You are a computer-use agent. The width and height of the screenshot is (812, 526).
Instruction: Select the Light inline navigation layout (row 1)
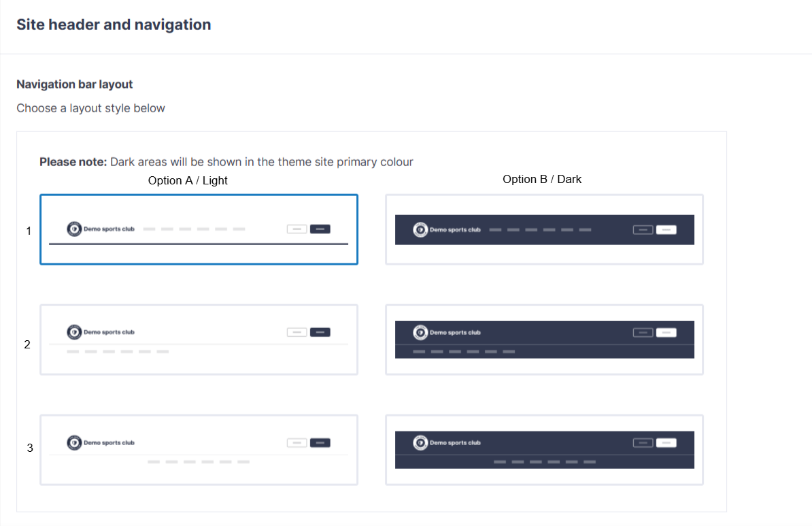click(x=199, y=229)
